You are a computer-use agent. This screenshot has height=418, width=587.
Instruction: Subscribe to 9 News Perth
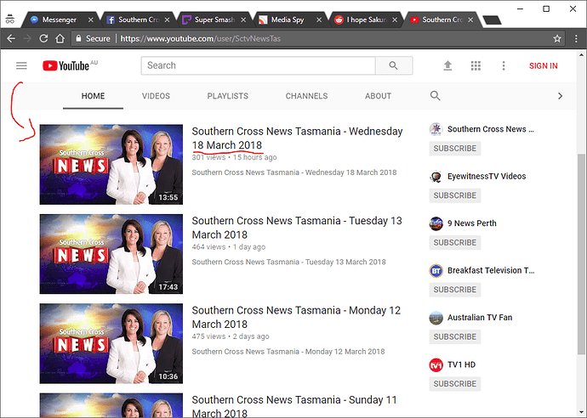coord(455,243)
